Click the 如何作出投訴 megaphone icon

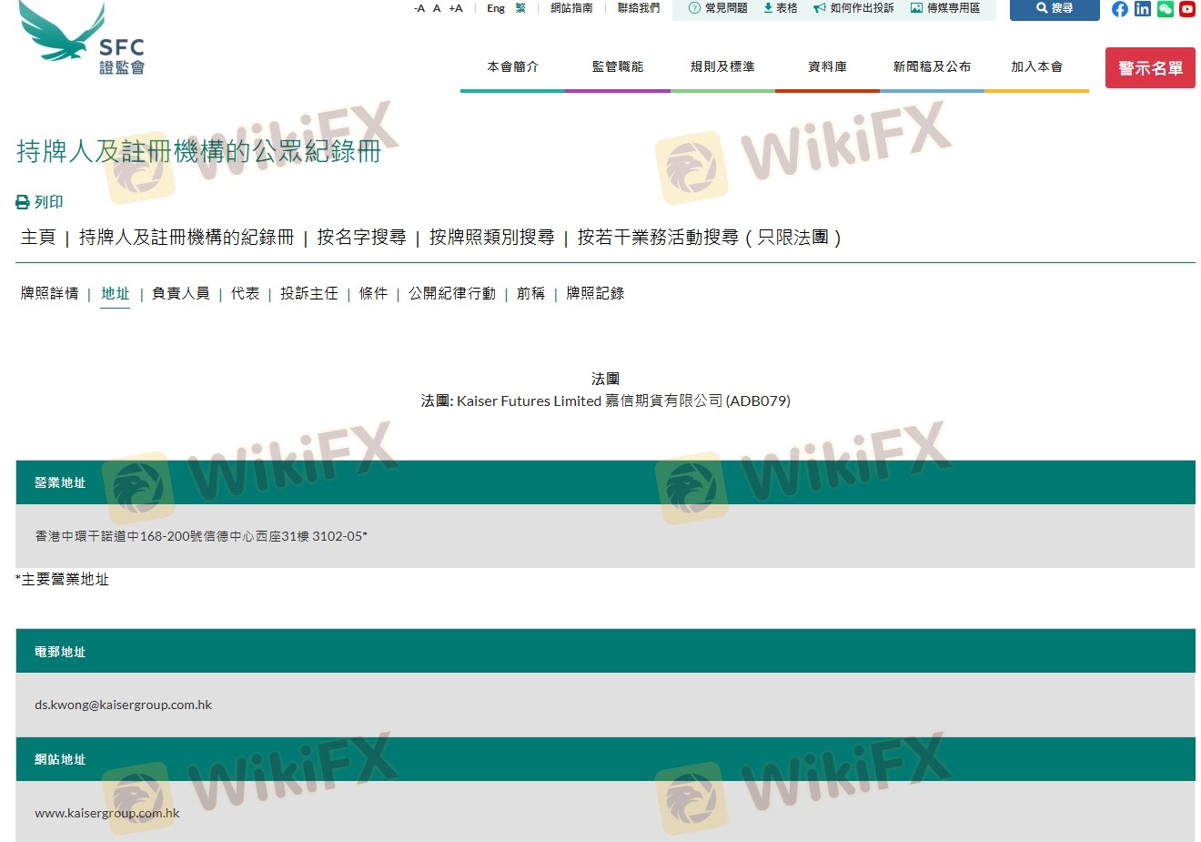point(819,8)
